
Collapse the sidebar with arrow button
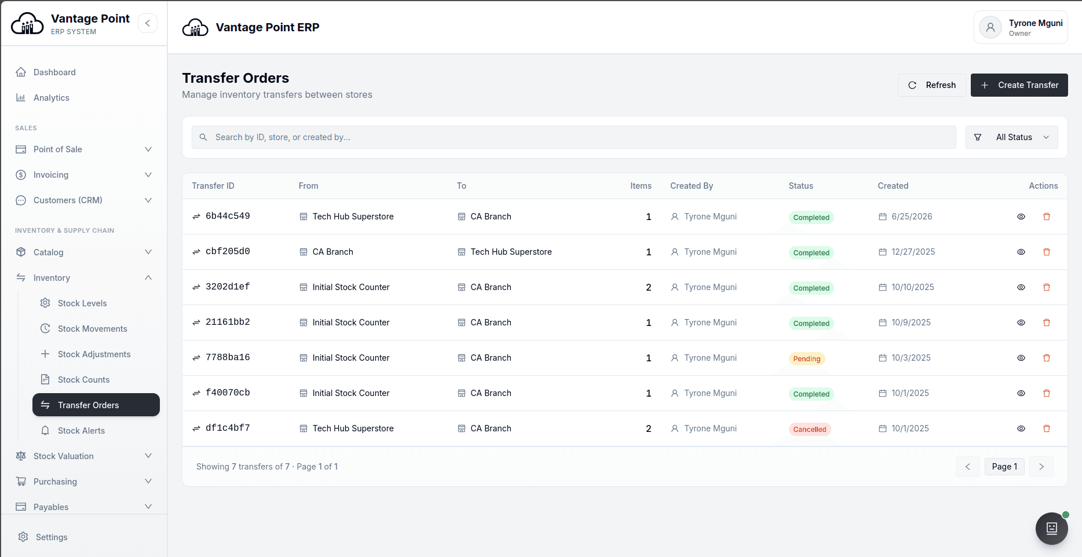point(148,23)
